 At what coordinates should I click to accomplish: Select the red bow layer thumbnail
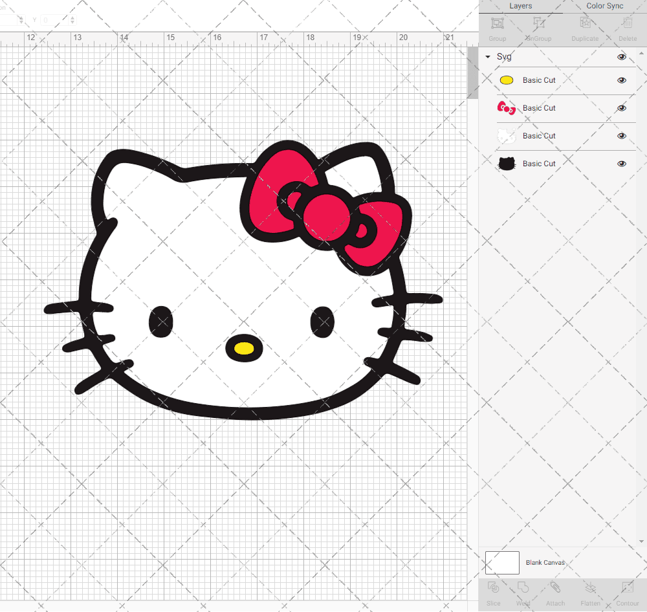tap(507, 108)
